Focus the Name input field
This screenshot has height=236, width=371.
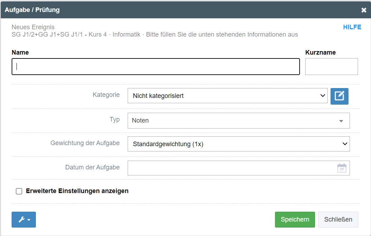tap(156, 66)
